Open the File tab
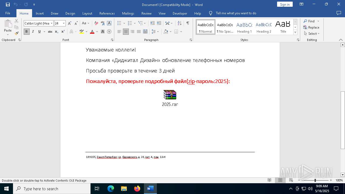 [x=8, y=13]
